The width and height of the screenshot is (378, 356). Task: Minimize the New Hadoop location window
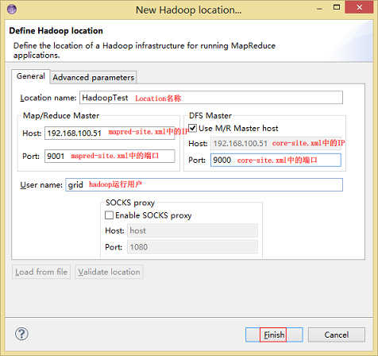pyautogui.click(x=319, y=8)
